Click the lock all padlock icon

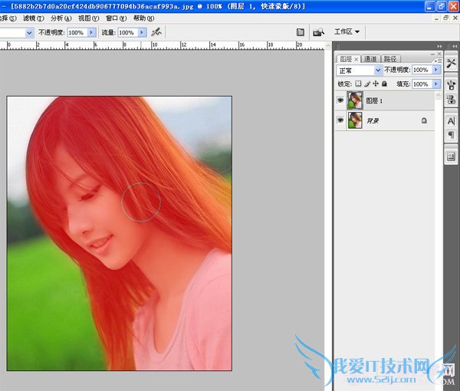(x=384, y=84)
